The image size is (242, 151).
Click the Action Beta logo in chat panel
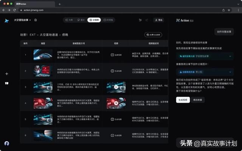185,20
